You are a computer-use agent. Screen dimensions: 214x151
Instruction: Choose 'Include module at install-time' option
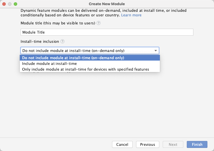click(49, 63)
